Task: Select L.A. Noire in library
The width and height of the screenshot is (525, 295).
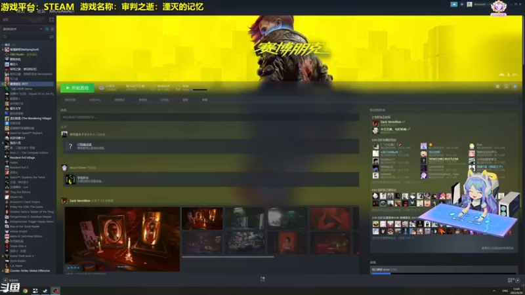Action: [x=16, y=266]
